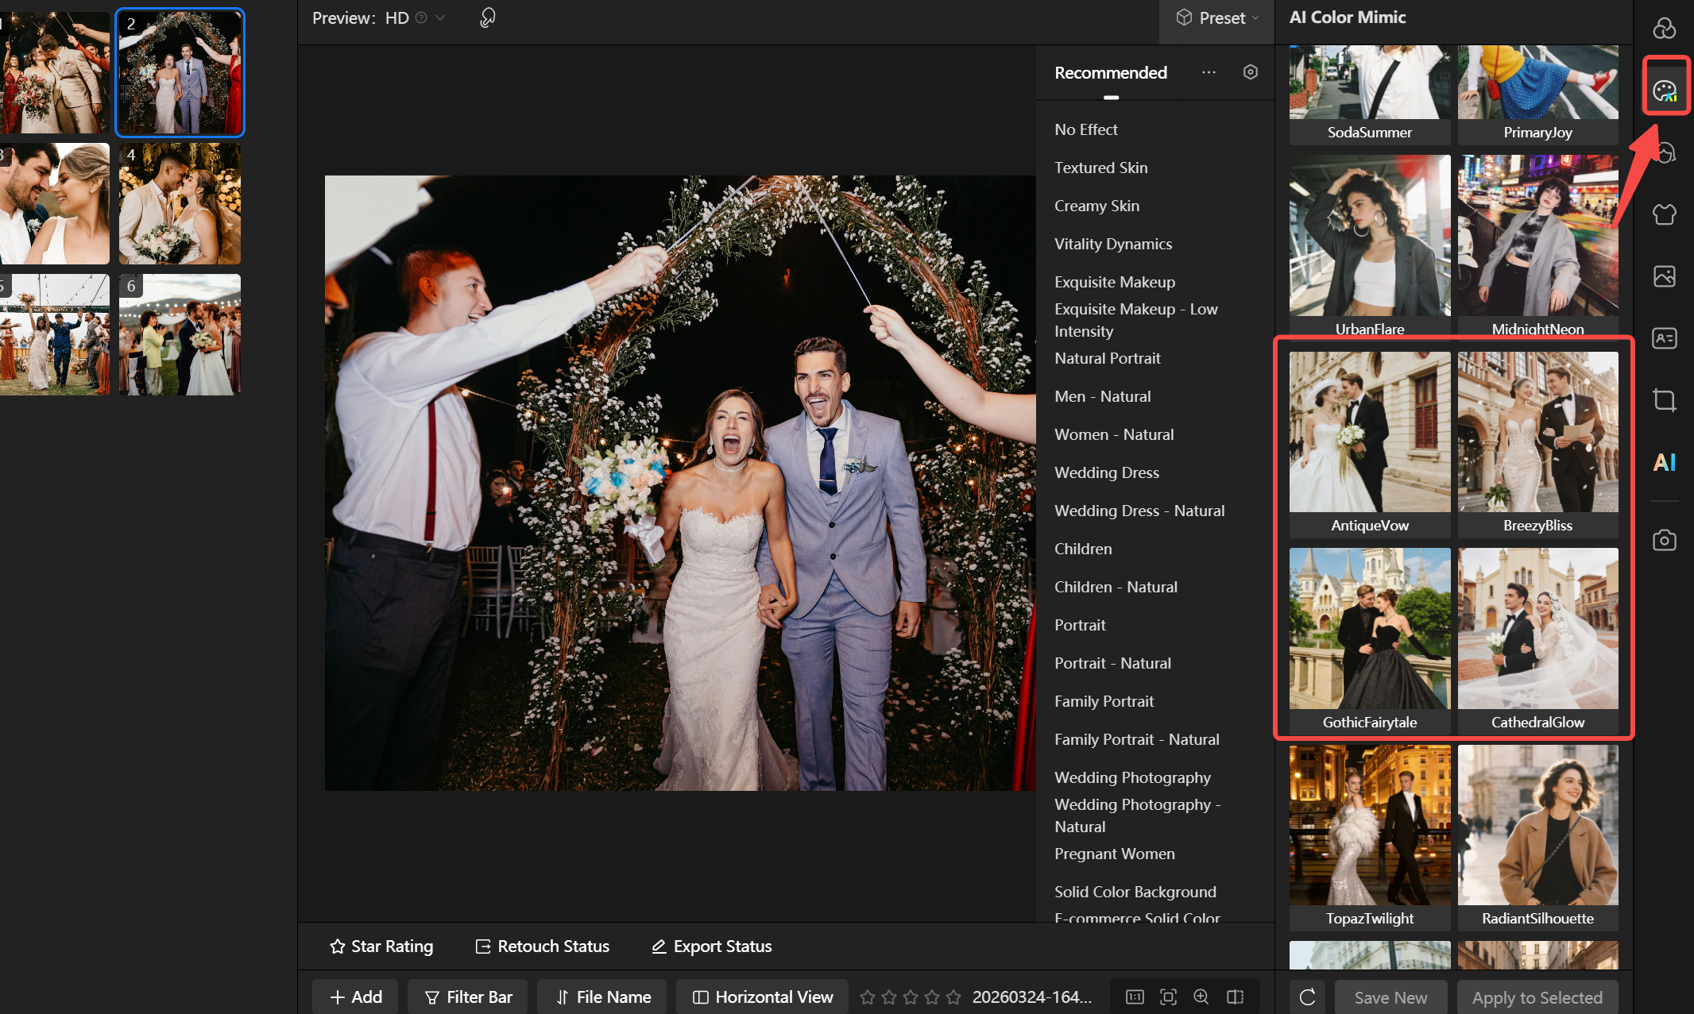Toggle before/after compare view icon
Viewport: 1694px width, 1014px height.
(x=1235, y=997)
